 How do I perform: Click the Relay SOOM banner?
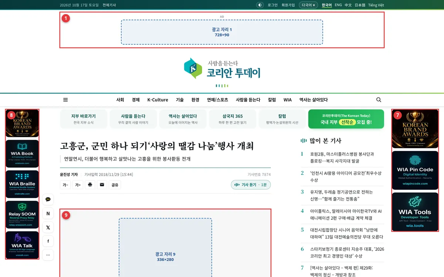pyautogui.click(x=22, y=215)
